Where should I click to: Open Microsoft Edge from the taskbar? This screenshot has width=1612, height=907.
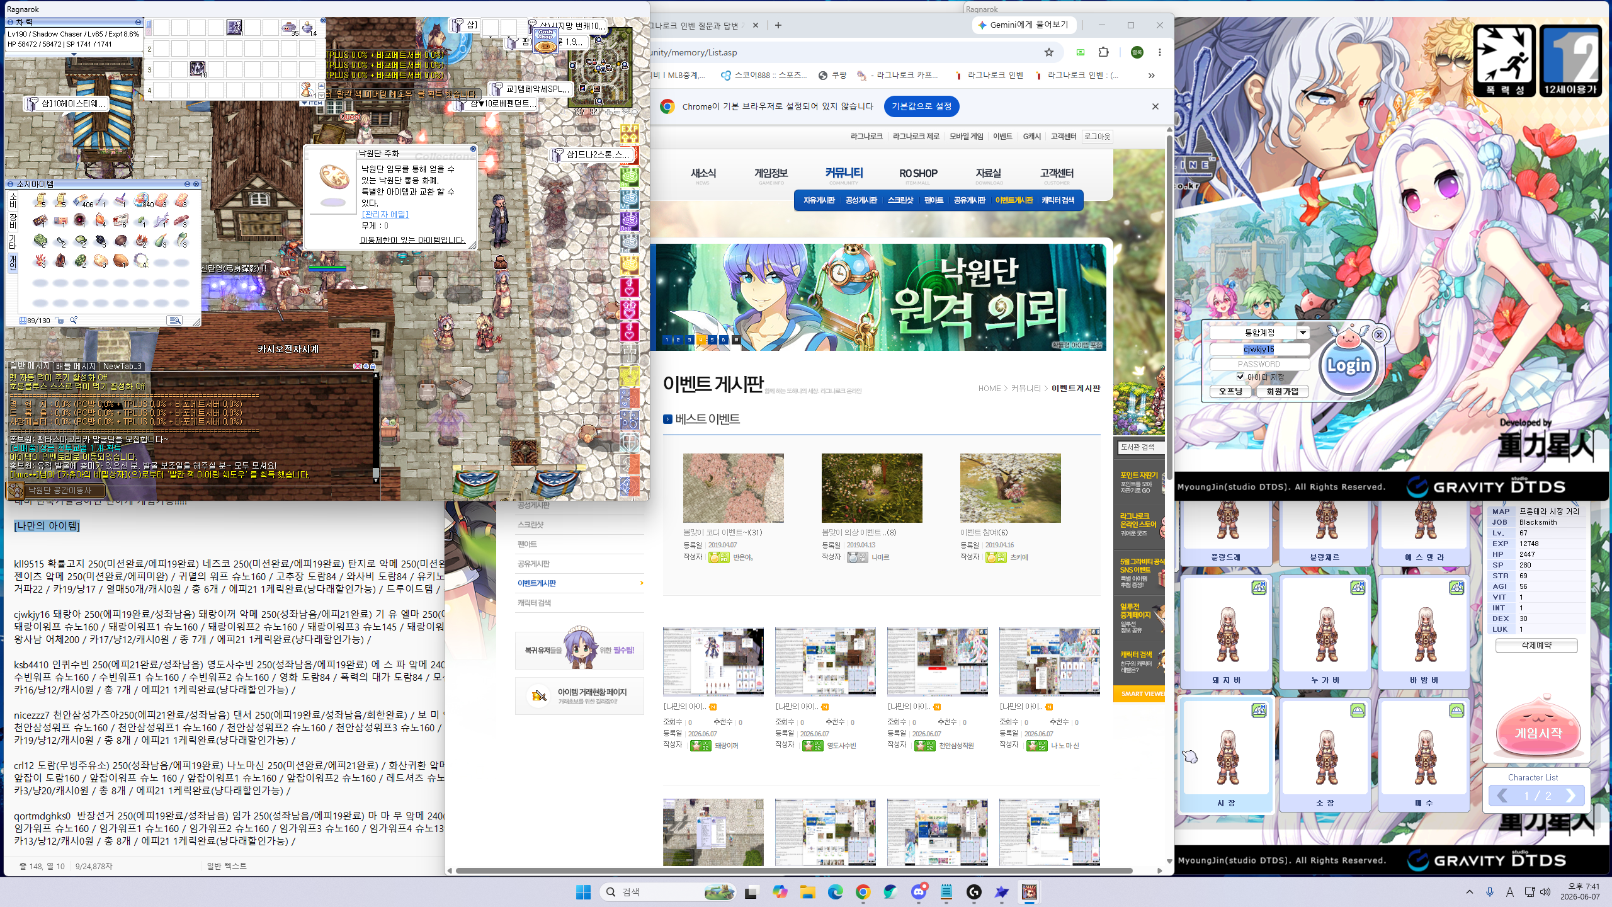click(836, 892)
